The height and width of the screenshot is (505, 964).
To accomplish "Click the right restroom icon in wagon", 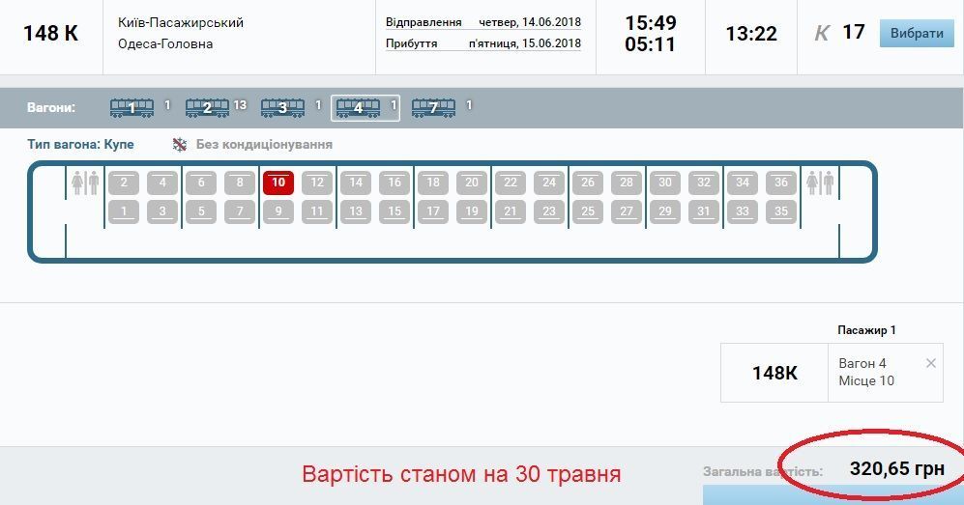I will point(820,183).
